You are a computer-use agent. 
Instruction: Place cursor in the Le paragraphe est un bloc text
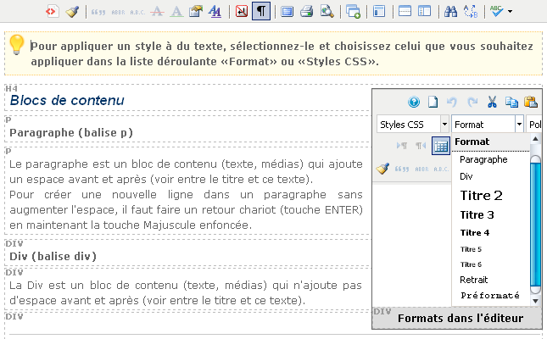(186, 194)
